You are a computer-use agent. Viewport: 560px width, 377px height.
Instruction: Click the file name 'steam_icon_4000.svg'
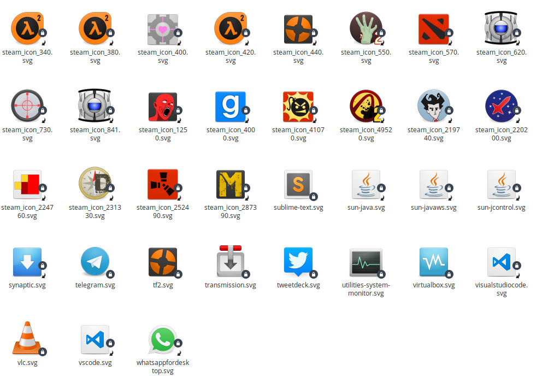pos(231,134)
